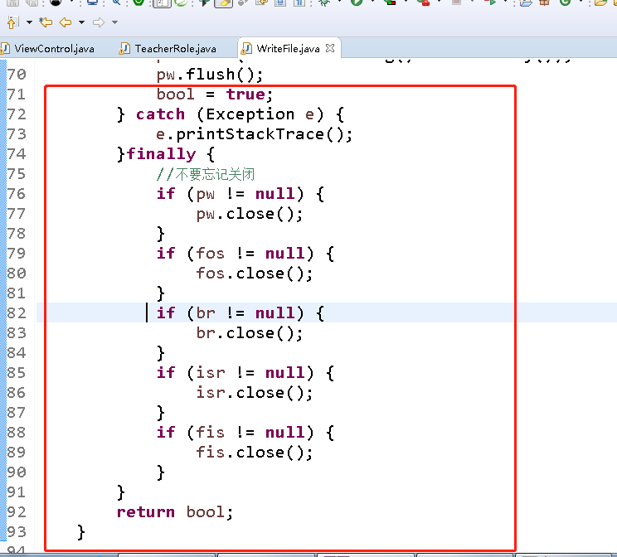
Task: Click line number 70 in the gutter
Action: (x=17, y=75)
